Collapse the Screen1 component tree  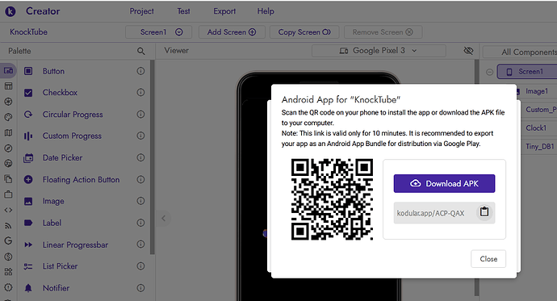click(489, 72)
